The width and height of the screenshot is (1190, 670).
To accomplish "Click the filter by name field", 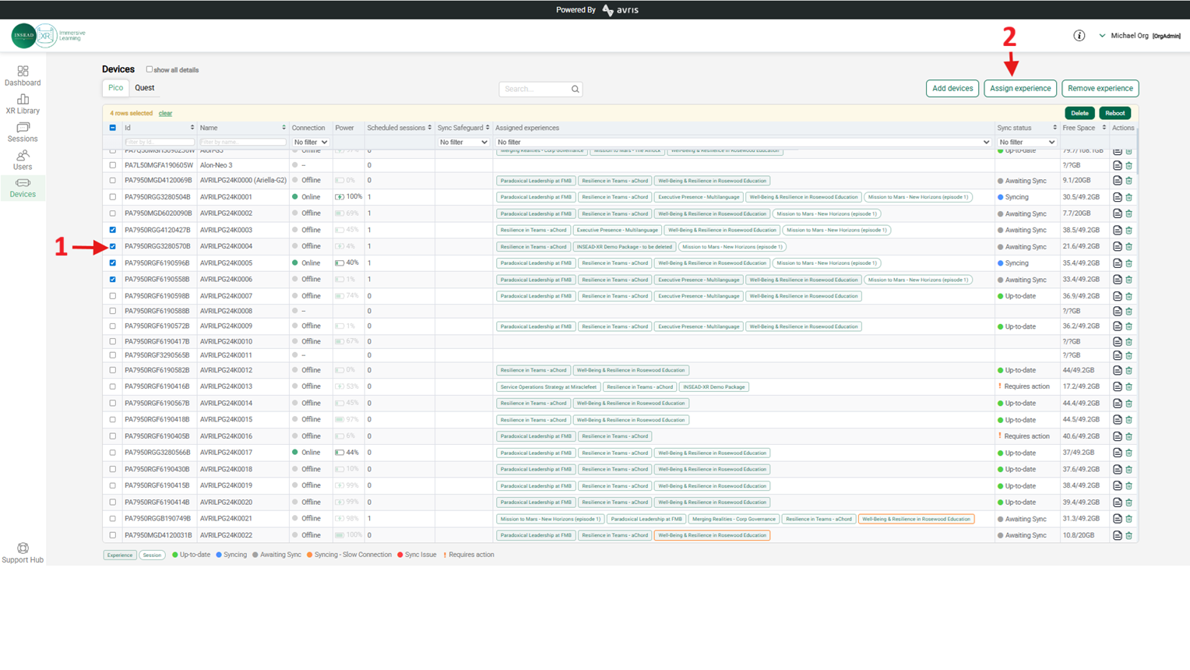I will coord(242,143).
